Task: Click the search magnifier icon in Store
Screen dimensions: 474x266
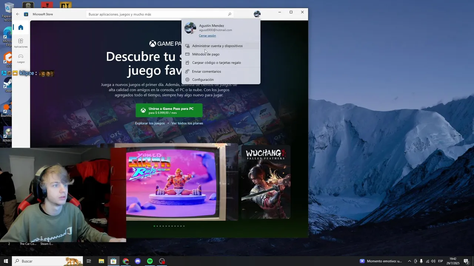Action: (x=230, y=14)
